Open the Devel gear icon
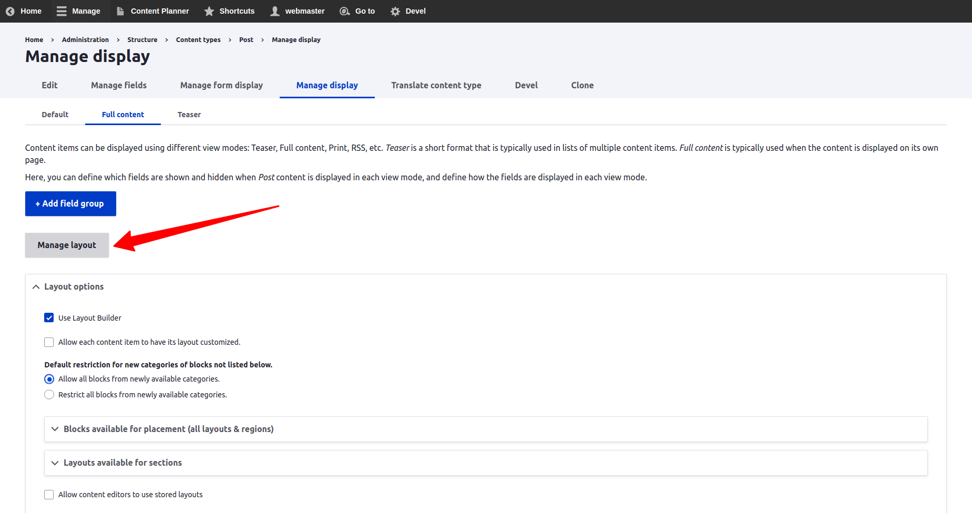 pyautogui.click(x=395, y=11)
